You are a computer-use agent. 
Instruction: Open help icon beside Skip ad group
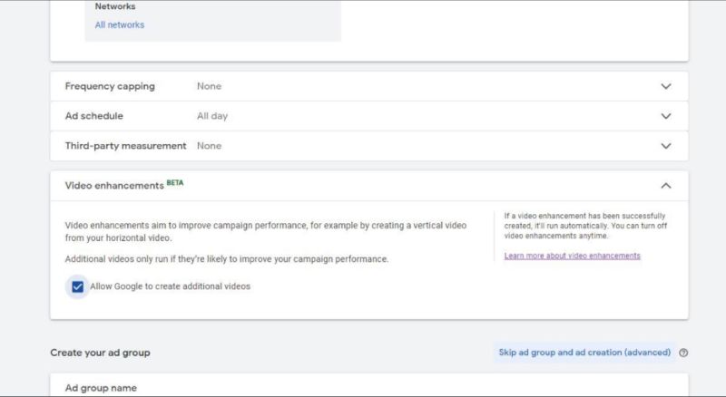[x=683, y=353]
